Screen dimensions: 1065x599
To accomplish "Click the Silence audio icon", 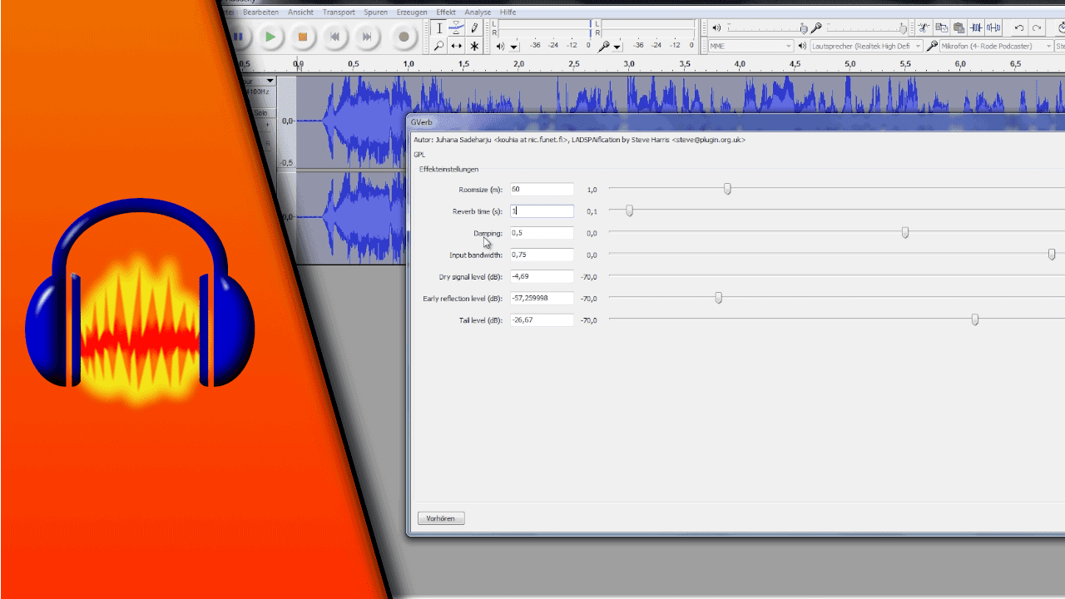I will 993,27.
